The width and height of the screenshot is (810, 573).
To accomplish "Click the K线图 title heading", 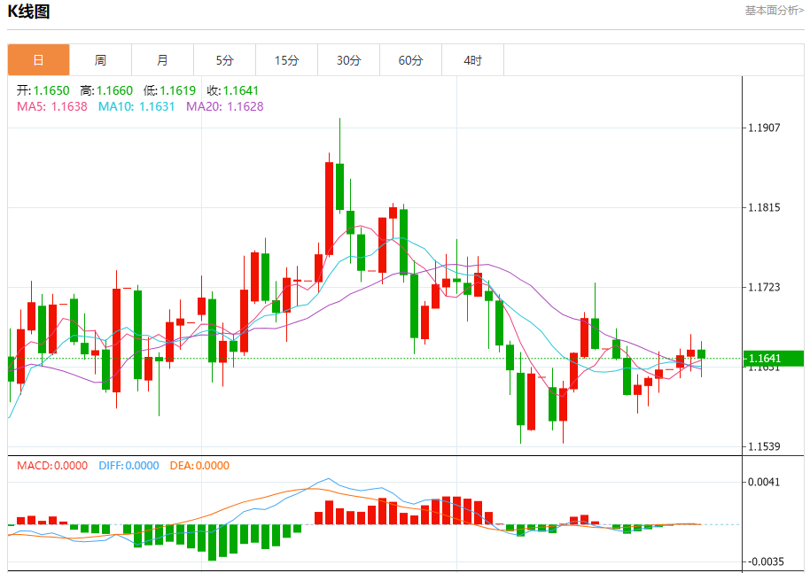I will tap(29, 12).
